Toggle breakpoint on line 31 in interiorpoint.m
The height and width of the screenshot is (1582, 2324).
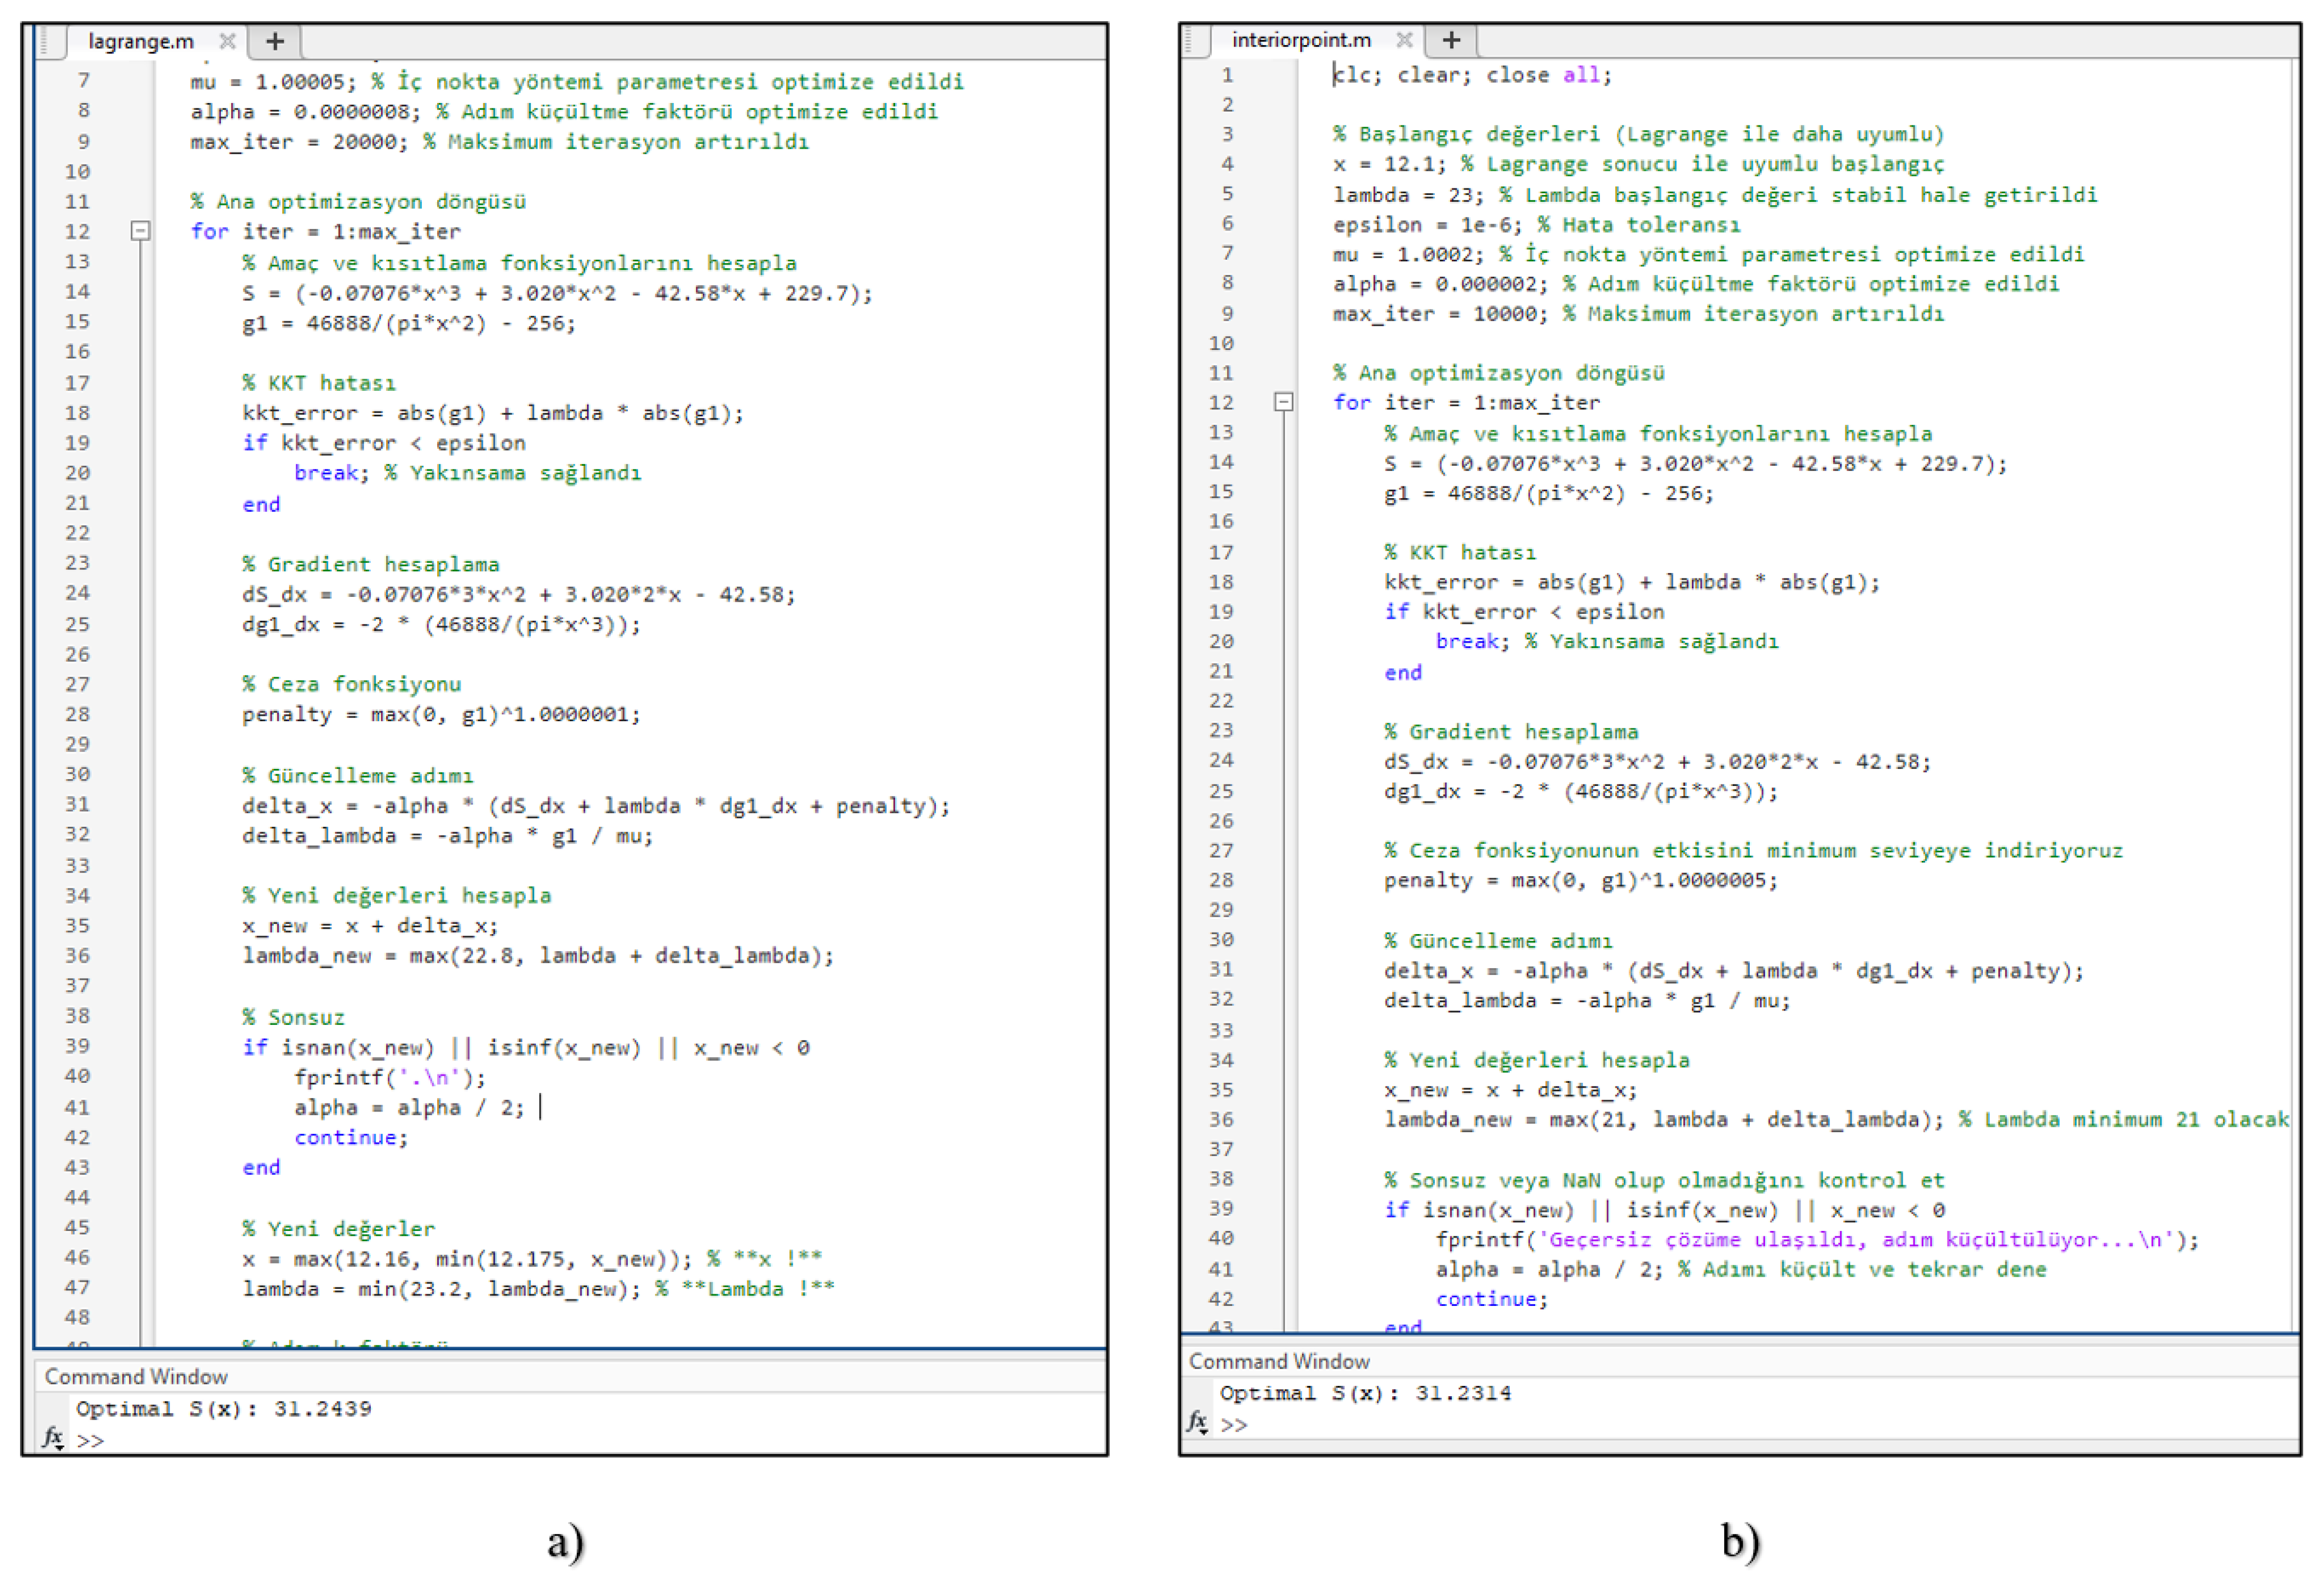[x=1222, y=968]
